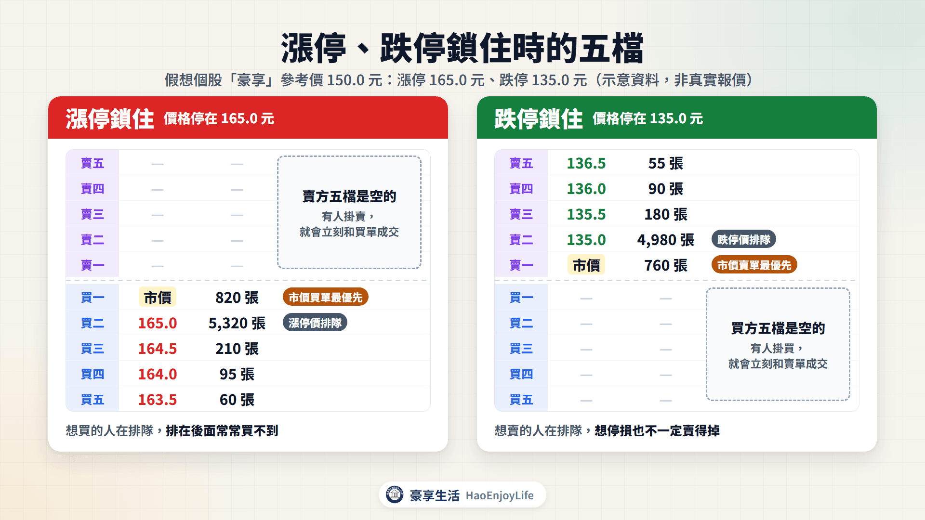Select the 165.0 buy price
The width and height of the screenshot is (925, 520).
pyautogui.click(x=158, y=323)
